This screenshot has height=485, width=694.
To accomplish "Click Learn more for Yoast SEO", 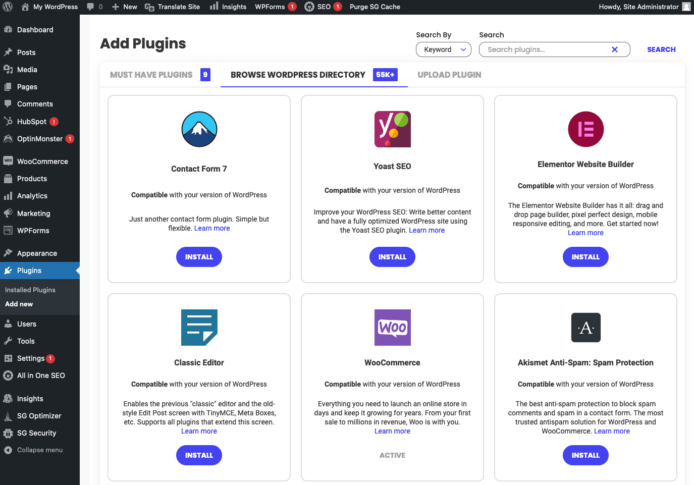I will tap(426, 230).
